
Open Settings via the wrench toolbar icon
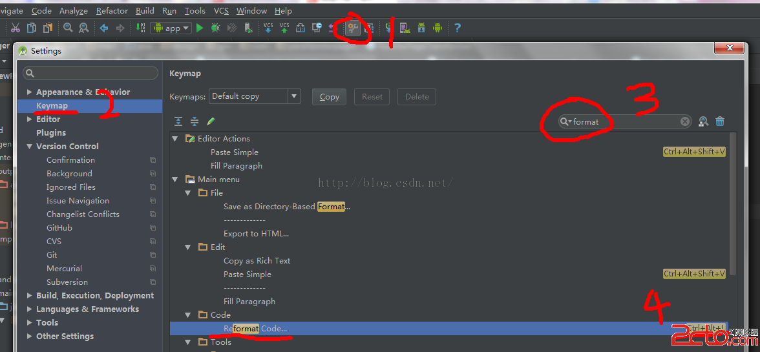tap(354, 28)
